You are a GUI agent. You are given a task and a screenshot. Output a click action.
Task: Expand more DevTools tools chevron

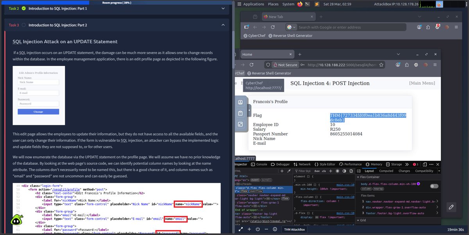pyautogui.click(x=407, y=164)
